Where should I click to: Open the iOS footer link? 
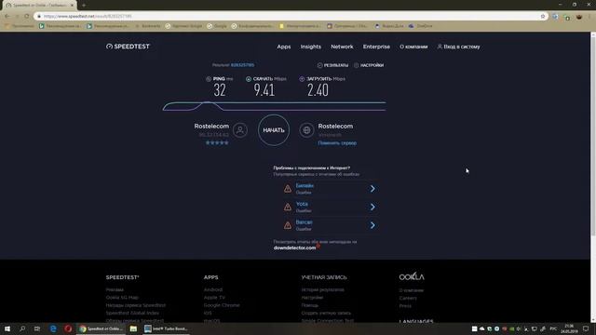click(208, 313)
